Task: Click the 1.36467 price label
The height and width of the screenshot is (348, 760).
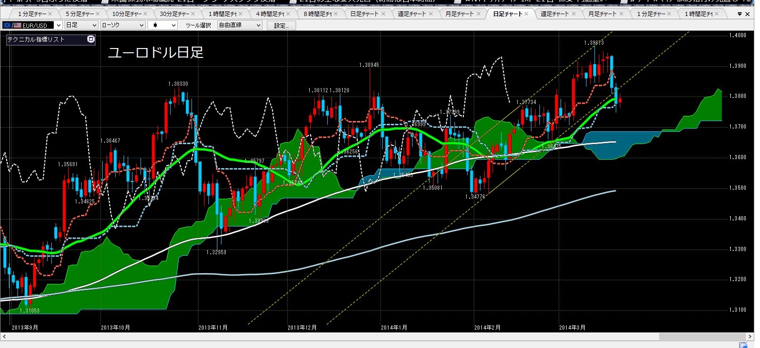Action: point(110,141)
